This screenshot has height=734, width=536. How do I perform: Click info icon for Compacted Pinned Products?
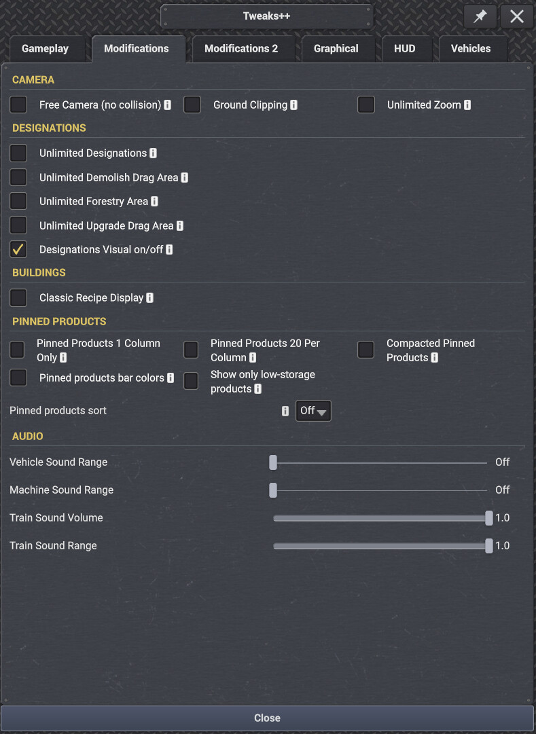coord(434,358)
